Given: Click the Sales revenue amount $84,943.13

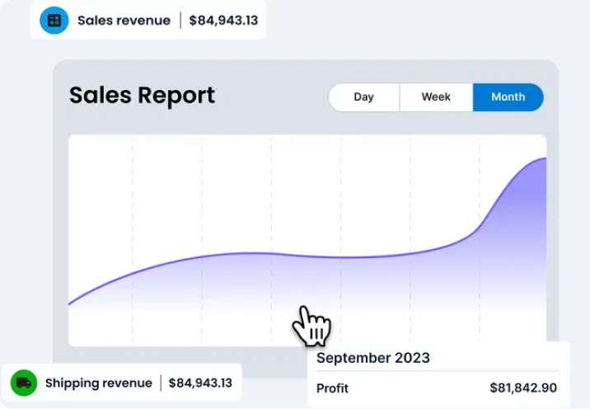Looking at the screenshot, I should (222, 21).
